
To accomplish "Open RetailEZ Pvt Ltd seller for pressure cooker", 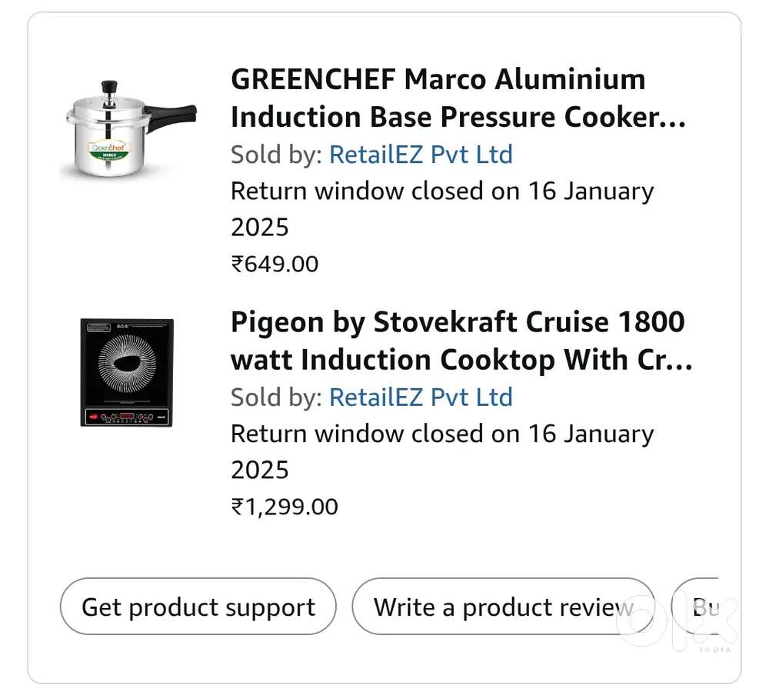I will [421, 155].
